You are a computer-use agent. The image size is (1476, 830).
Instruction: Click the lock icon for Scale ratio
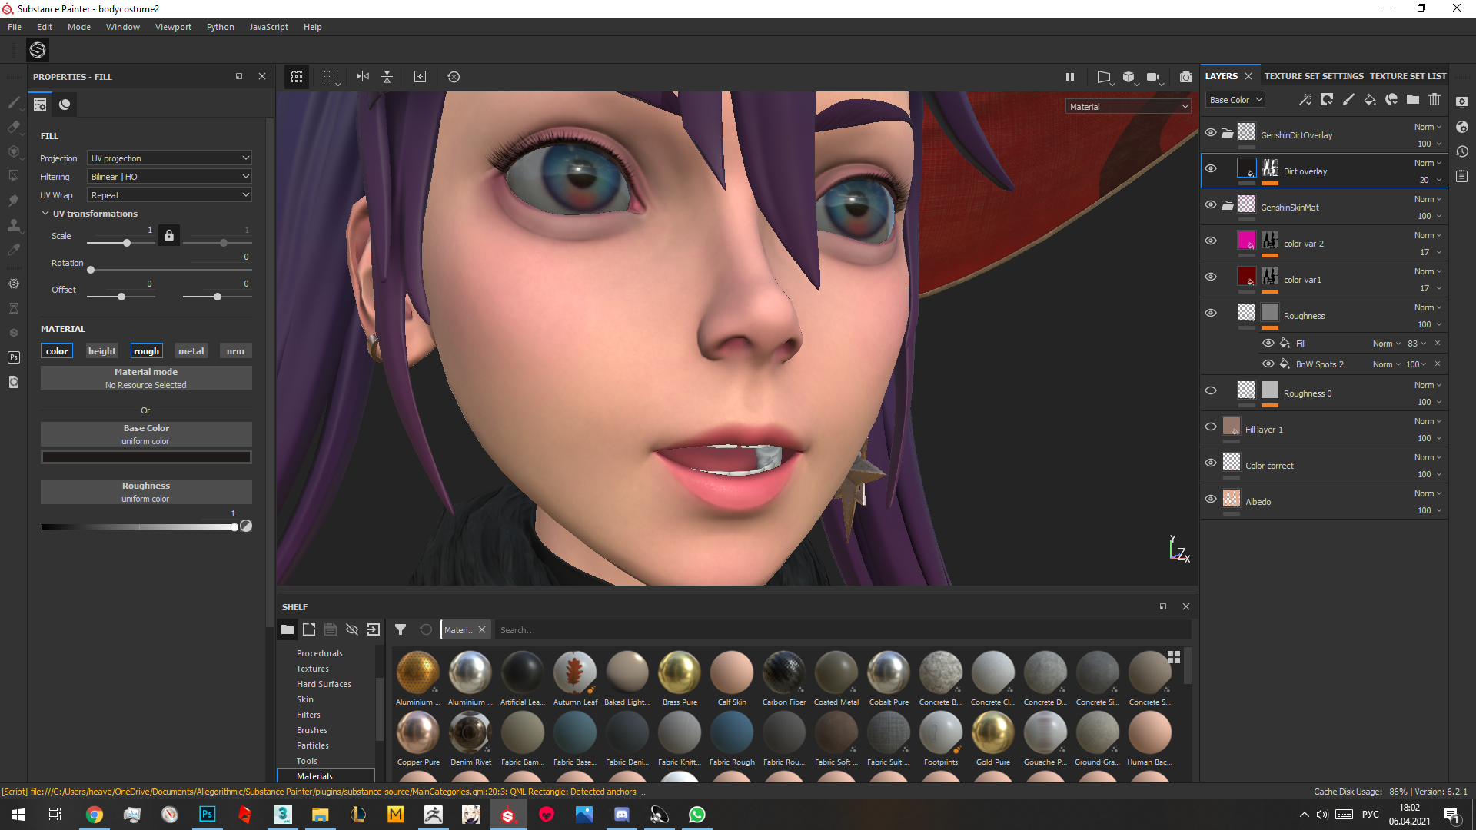[169, 235]
